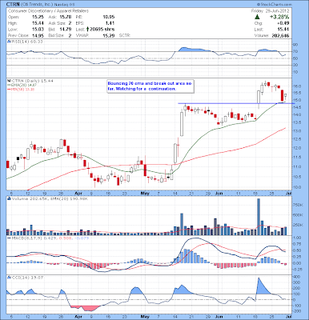Click the Ask value 15.78

tap(66, 17)
